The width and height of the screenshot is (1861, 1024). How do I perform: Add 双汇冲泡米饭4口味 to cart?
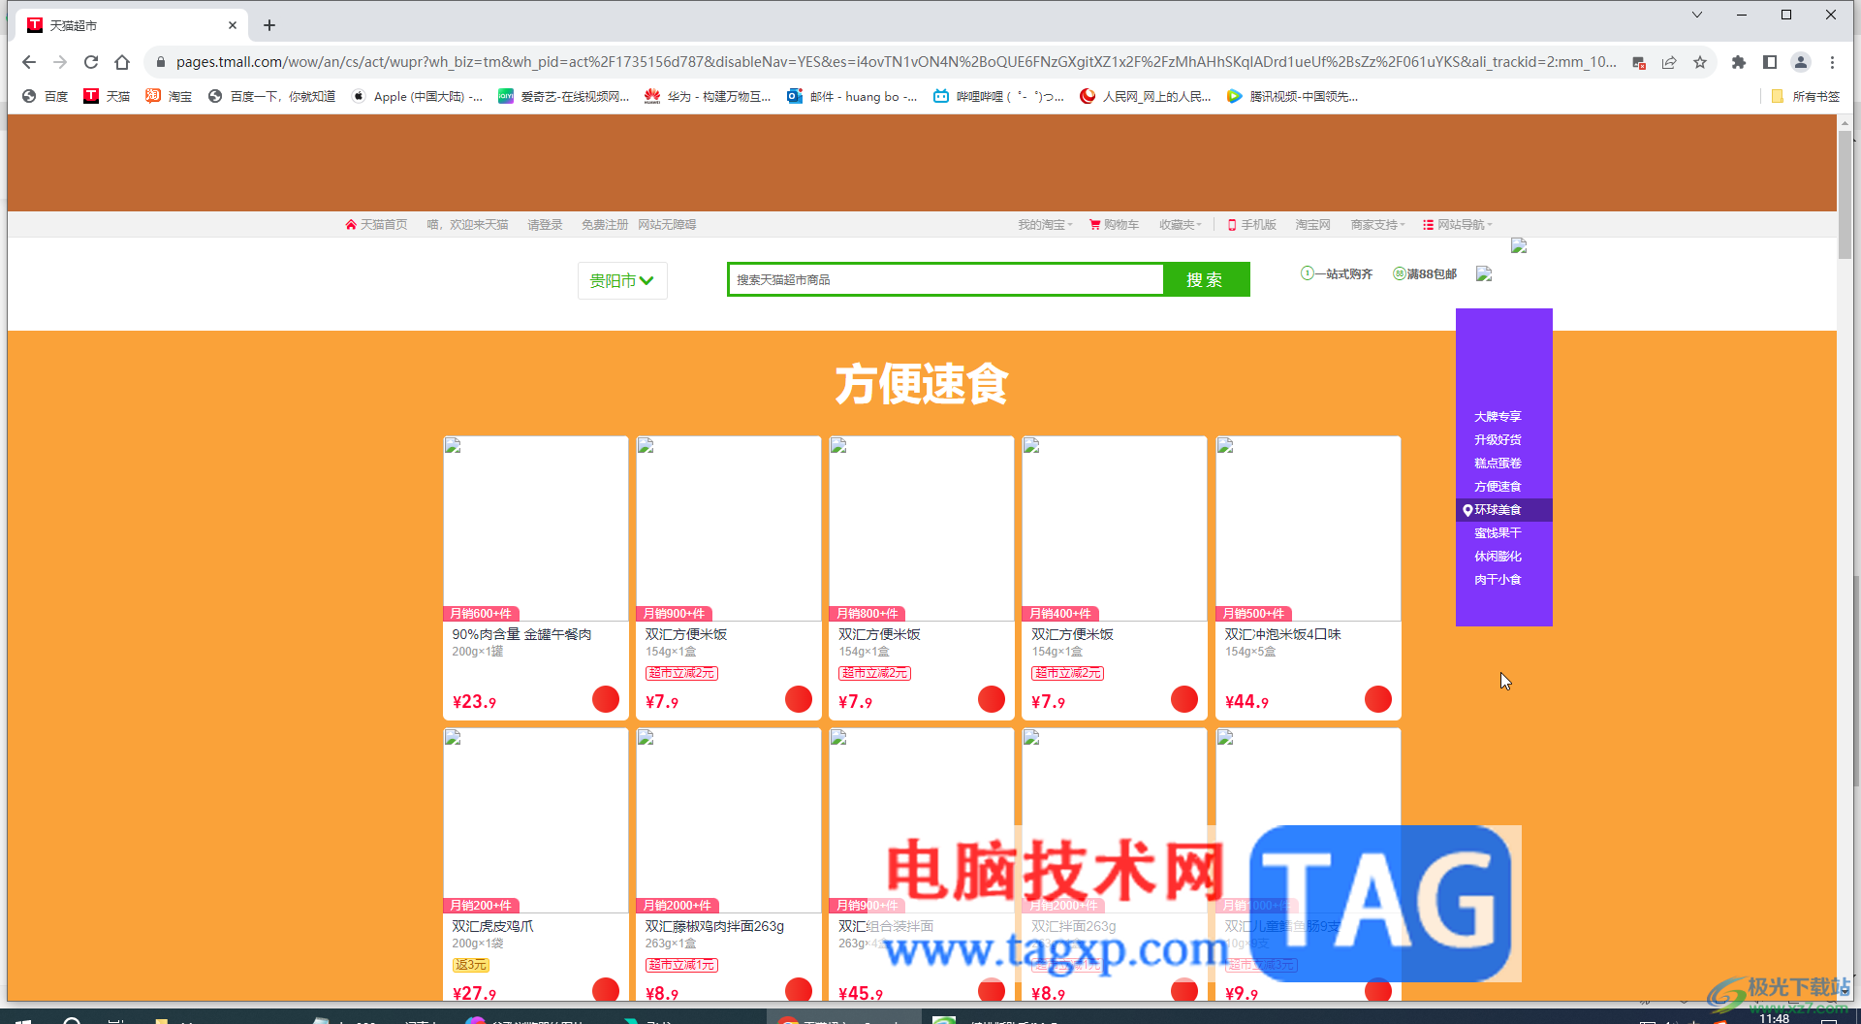1378,699
